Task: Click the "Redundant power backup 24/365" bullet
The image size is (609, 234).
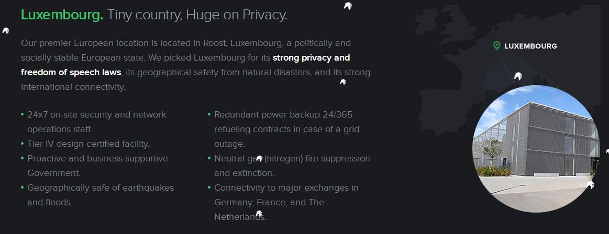Action: point(283,114)
